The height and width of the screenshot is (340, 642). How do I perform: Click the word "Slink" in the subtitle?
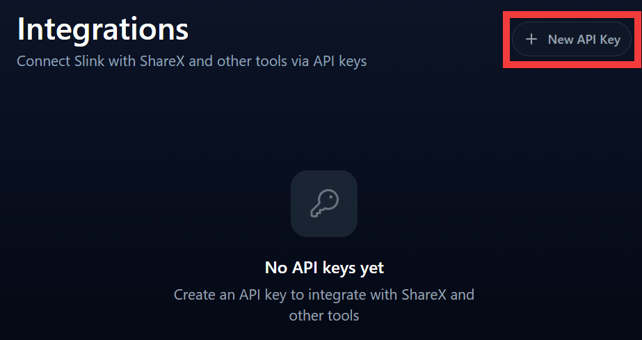point(92,61)
